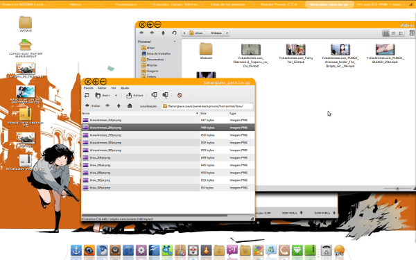Expand the Pessoal sidebar dropdown
416x260 pixels.
click(175, 42)
